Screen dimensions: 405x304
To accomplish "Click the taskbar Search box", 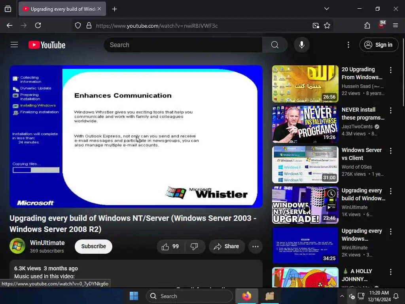I will pos(189,296).
